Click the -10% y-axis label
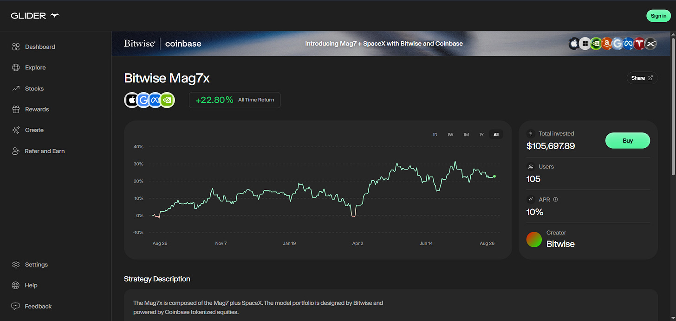This screenshot has height=321, width=676. click(x=138, y=233)
